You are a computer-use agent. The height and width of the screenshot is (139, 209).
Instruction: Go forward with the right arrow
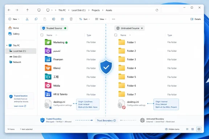[17, 10]
